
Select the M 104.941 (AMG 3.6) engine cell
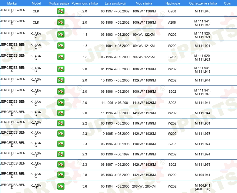(202, 187)
